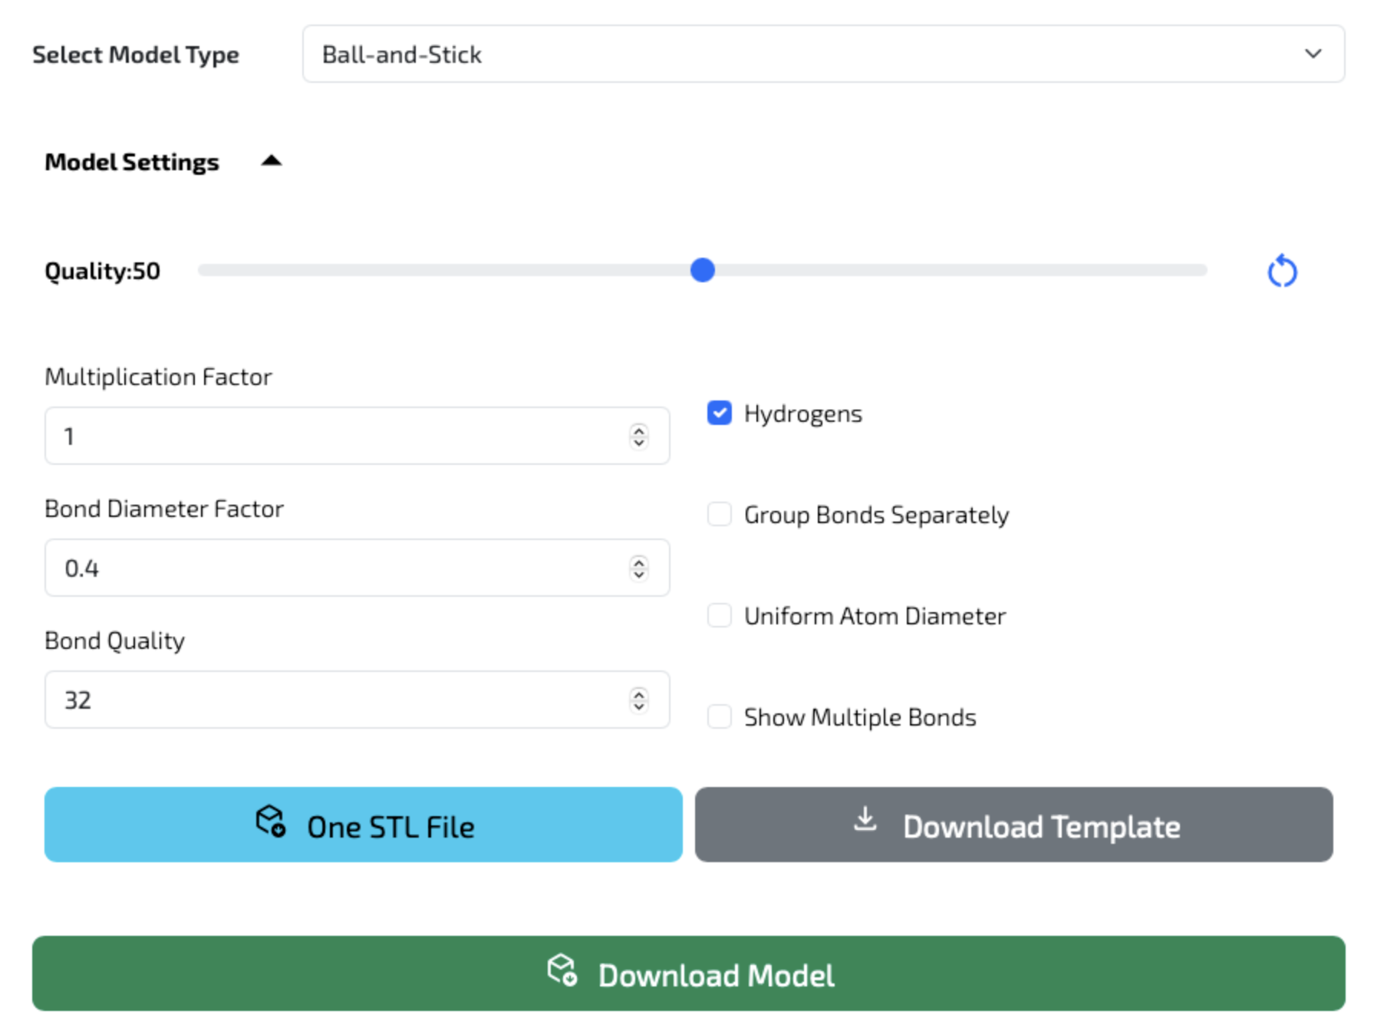Uncheck the Hydrogens checkbox
Viewport: 1374px width, 1034px height.
(720, 413)
